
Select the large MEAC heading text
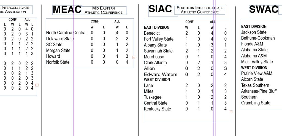(67, 10)
